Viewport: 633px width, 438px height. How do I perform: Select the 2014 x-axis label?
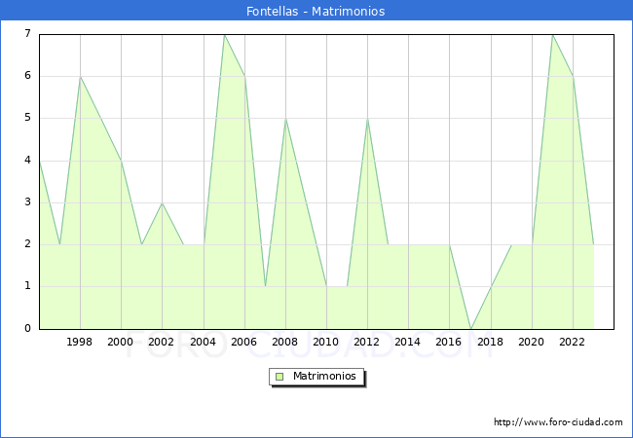click(407, 342)
